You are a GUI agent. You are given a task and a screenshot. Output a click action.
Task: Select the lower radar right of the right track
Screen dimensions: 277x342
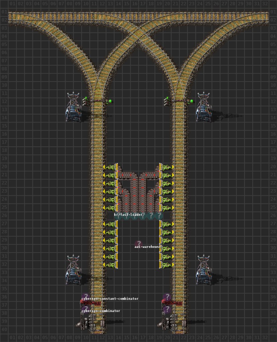coord(204,270)
